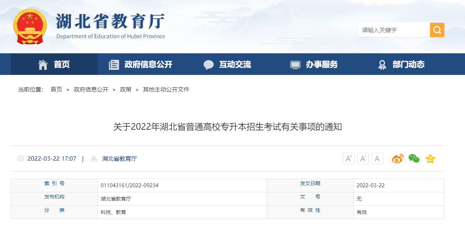Click the 无 value cell
465x228 pixels.
pyautogui.click(x=399, y=199)
